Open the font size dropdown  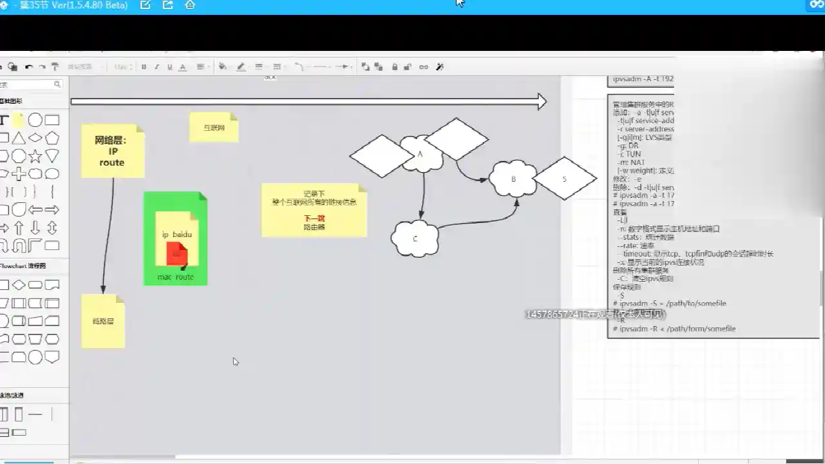pos(122,67)
